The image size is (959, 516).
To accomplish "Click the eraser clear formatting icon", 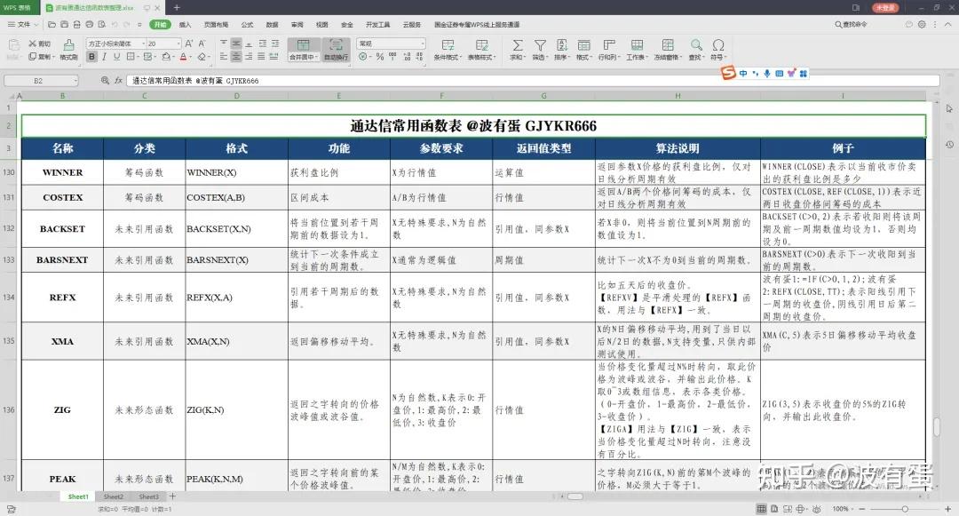I will tap(202, 57).
